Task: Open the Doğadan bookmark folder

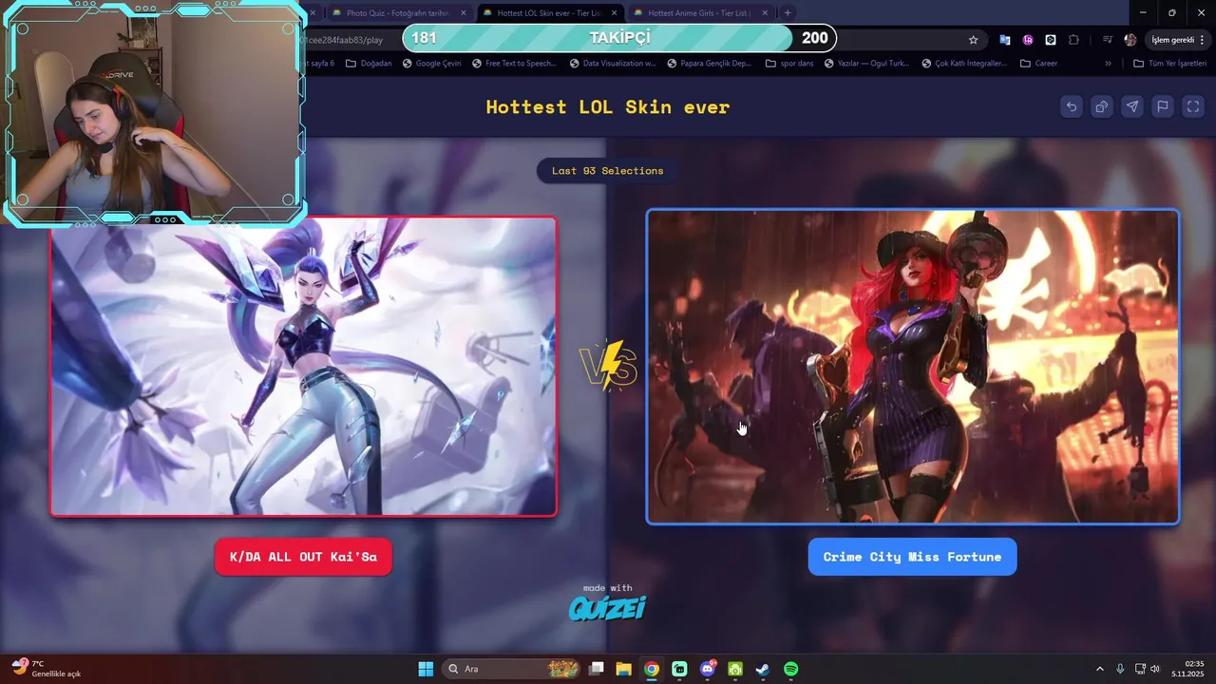Action: coord(369,64)
